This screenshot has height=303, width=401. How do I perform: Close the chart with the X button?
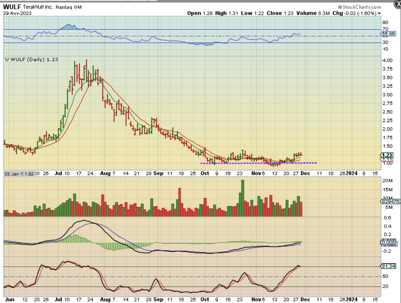tap(397, 4)
